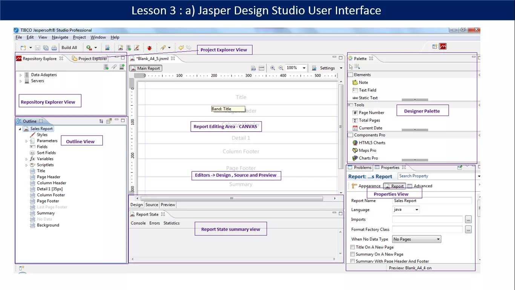This screenshot has width=515, height=290.
Task: Tick the Title On A New Page checkbox
Action: pos(353,247)
